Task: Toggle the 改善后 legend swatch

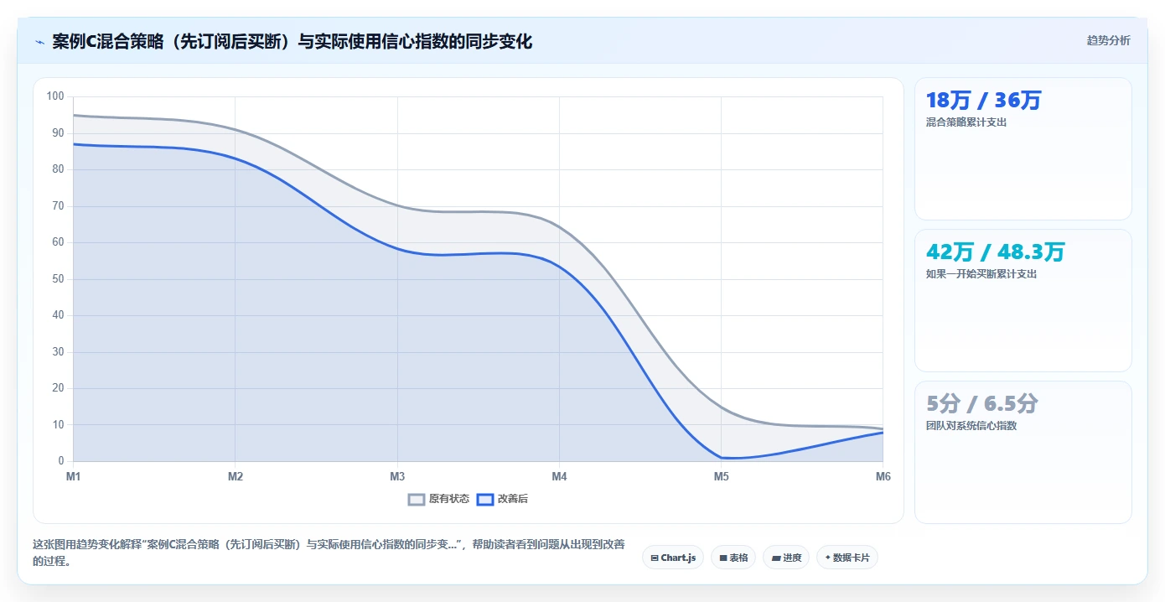Action: pos(484,499)
